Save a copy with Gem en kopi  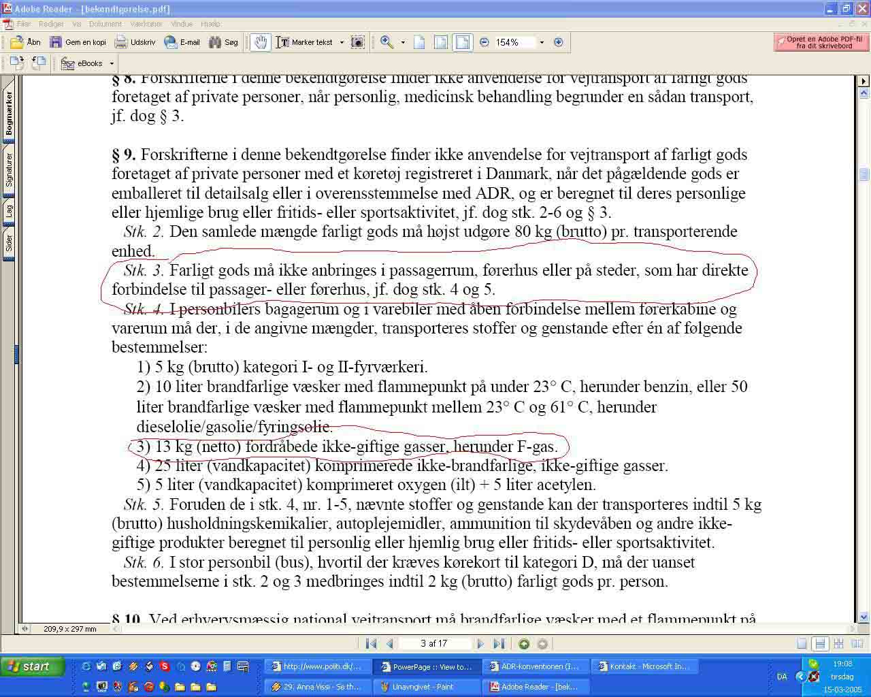coord(78,42)
